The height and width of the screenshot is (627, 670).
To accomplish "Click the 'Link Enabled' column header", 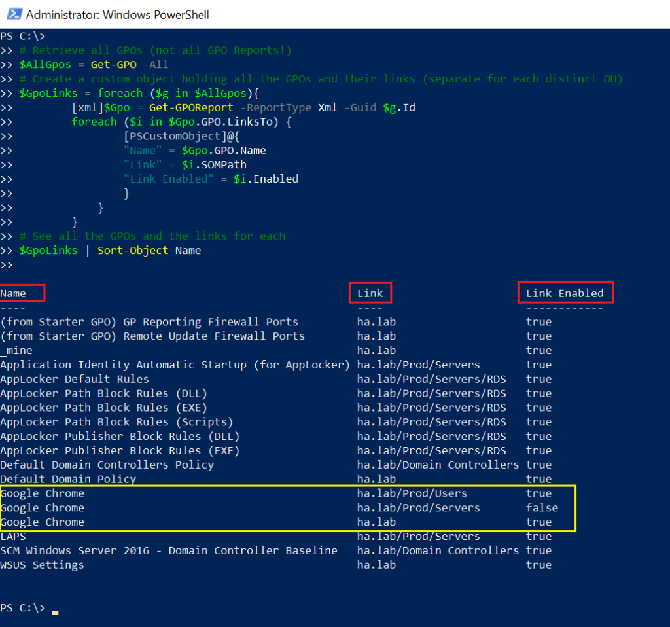I will (x=565, y=293).
